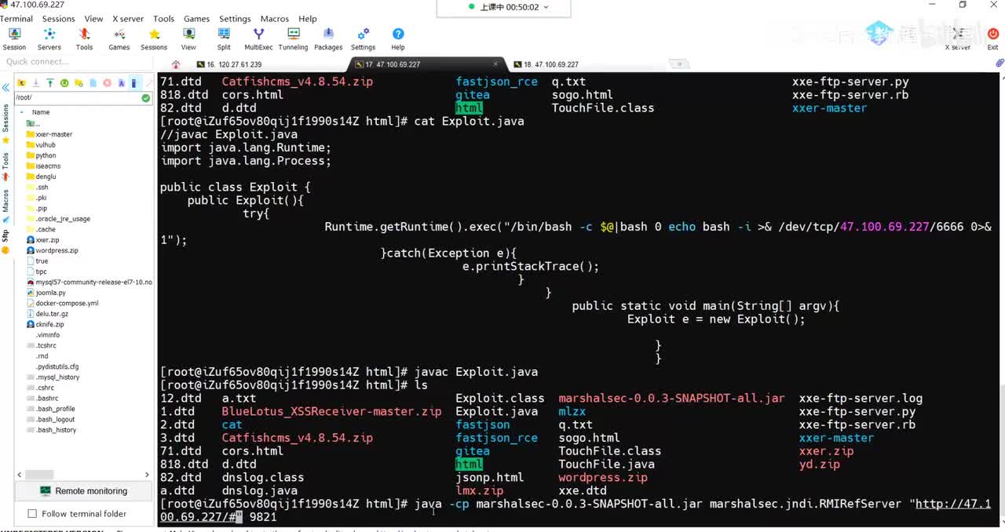Open the Games toolbar icon
Viewport: 1005px width, 532px height.
pyautogui.click(x=119, y=38)
